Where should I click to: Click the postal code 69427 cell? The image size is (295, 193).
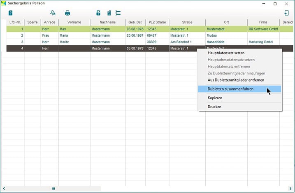157,35
